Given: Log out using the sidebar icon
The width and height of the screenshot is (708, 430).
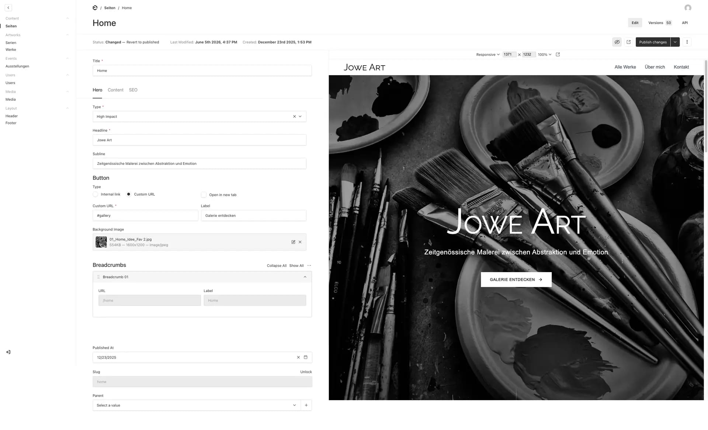Looking at the screenshot, I should 8,352.
